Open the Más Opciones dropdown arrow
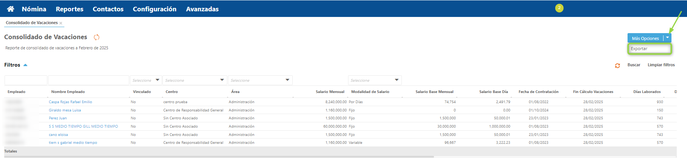 [667, 38]
